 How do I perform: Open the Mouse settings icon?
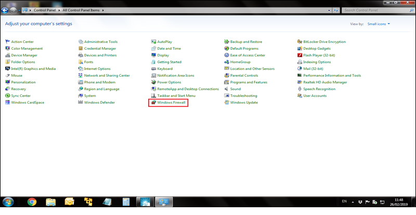click(x=7, y=75)
